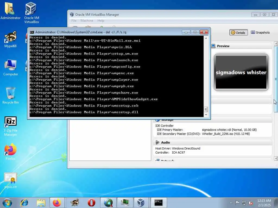The height and width of the screenshot is (208, 278).
Task: Switch to VirtualBox cube taskbar icon
Action: pos(141,203)
